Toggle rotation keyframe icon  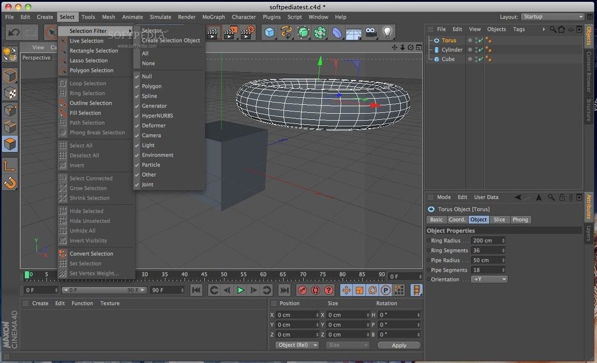(x=373, y=290)
